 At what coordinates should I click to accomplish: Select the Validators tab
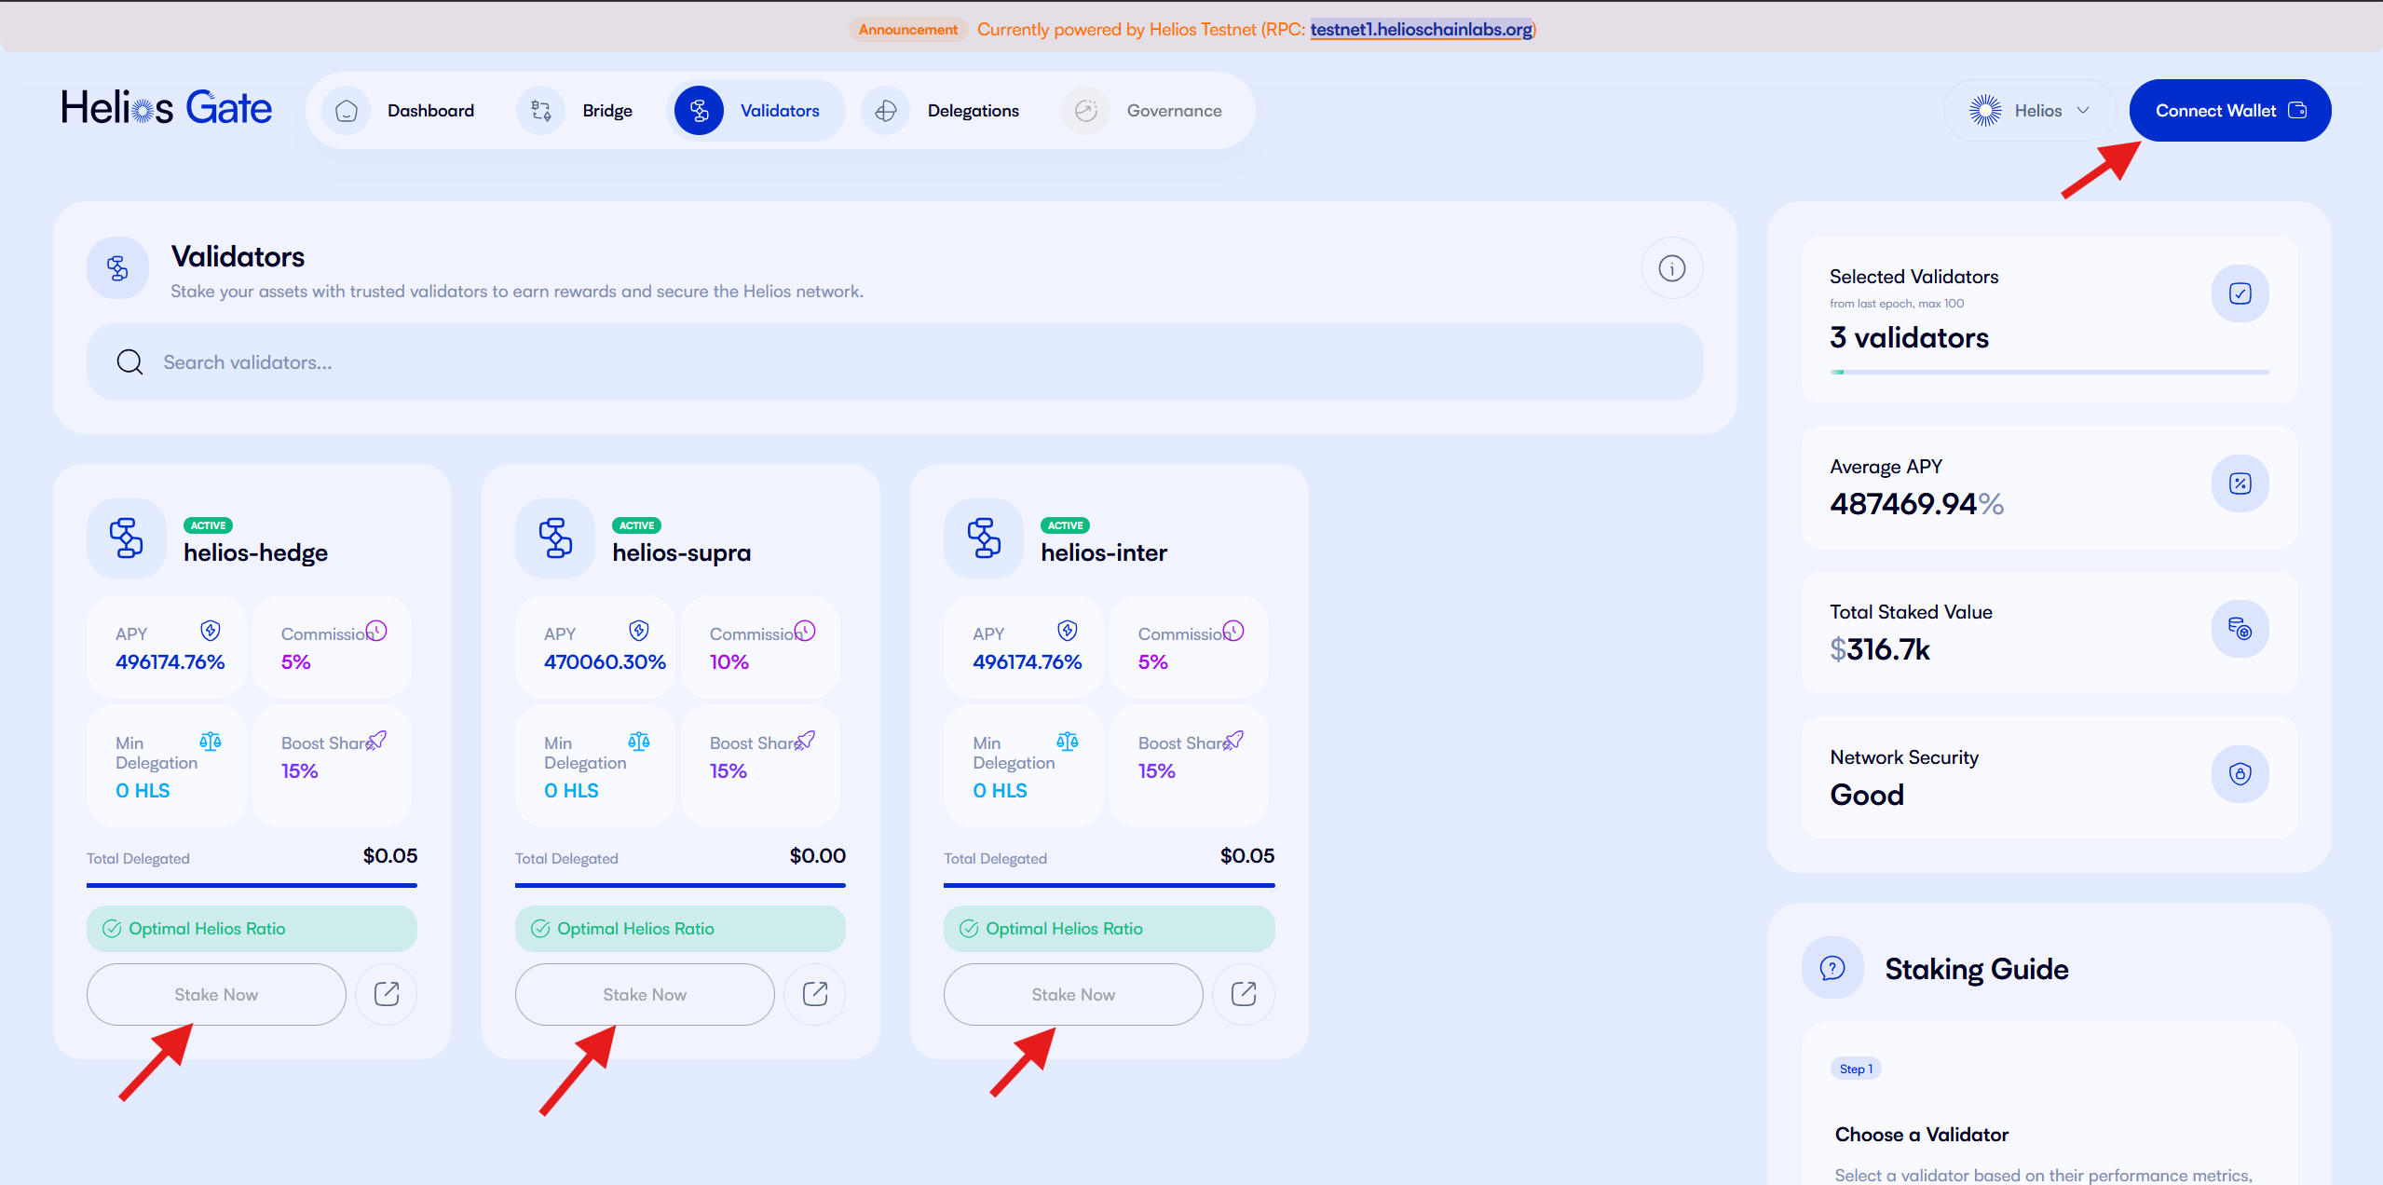pos(756,111)
